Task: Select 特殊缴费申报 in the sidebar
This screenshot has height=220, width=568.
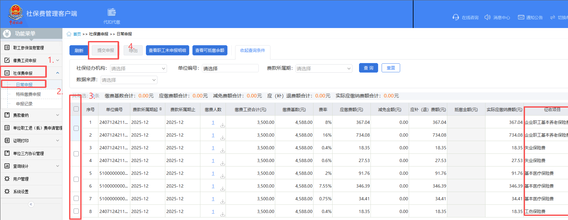Action: 28,94
